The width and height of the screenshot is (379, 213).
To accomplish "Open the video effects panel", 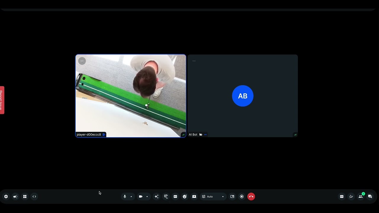I will pyautogui.click(x=156, y=196).
